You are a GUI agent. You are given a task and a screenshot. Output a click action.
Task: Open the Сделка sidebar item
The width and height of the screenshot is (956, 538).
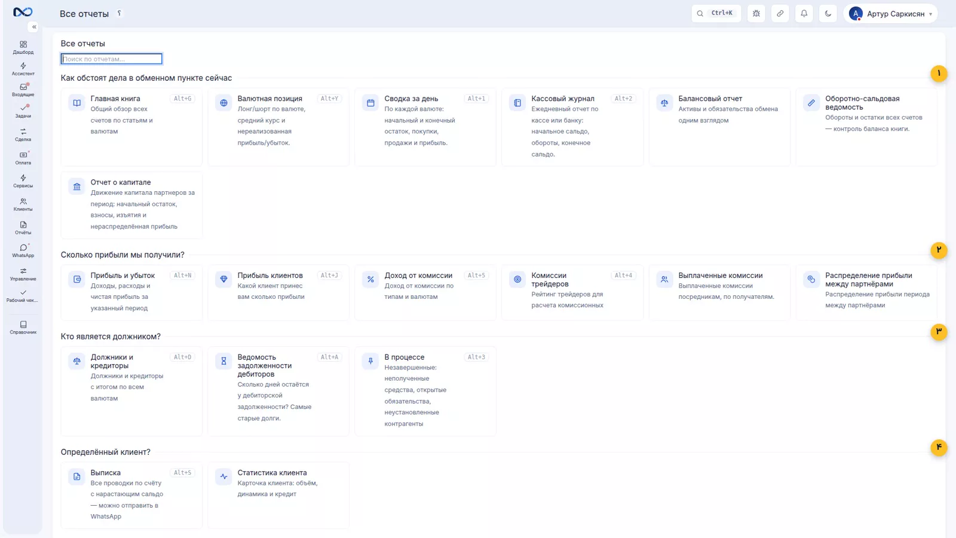point(23,134)
